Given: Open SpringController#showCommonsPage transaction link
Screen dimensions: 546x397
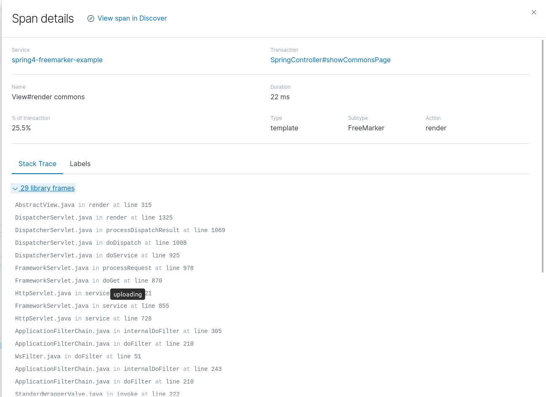Looking at the screenshot, I should click(331, 60).
